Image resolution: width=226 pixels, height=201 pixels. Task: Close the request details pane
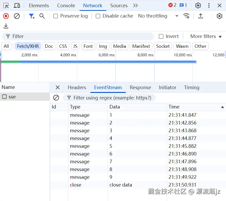[x=57, y=87]
